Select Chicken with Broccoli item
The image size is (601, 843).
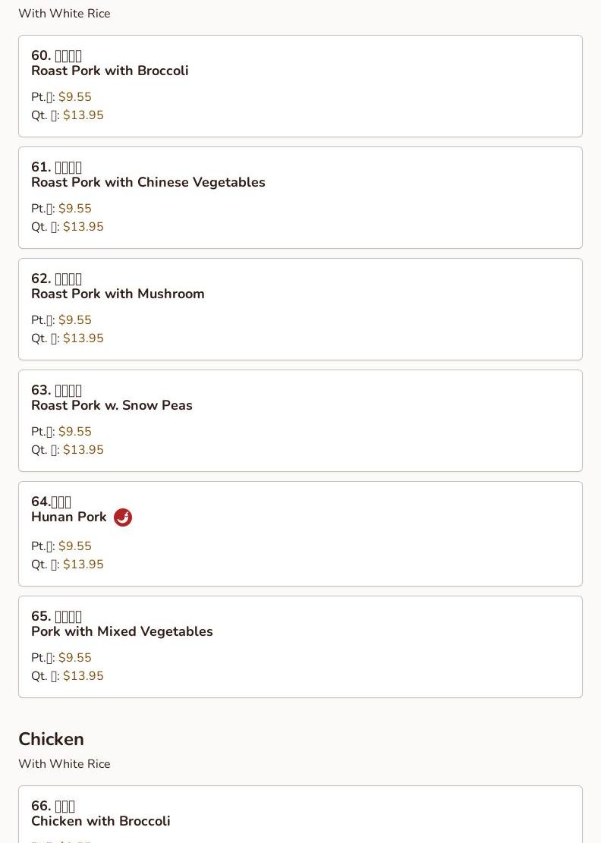point(101,821)
